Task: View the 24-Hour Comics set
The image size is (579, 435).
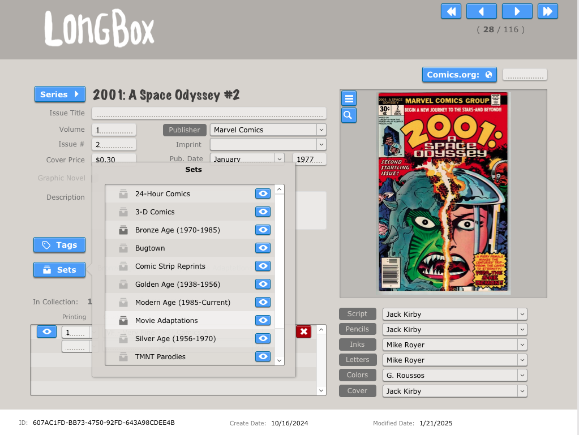Action: click(263, 193)
